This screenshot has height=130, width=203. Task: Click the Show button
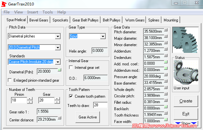pyautogui.click(x=186, y=123)
